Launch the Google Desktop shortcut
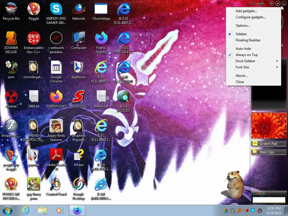 tap(79, 188)
